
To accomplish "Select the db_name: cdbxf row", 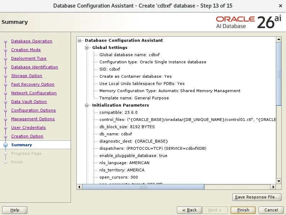I will tap(116, 134).
